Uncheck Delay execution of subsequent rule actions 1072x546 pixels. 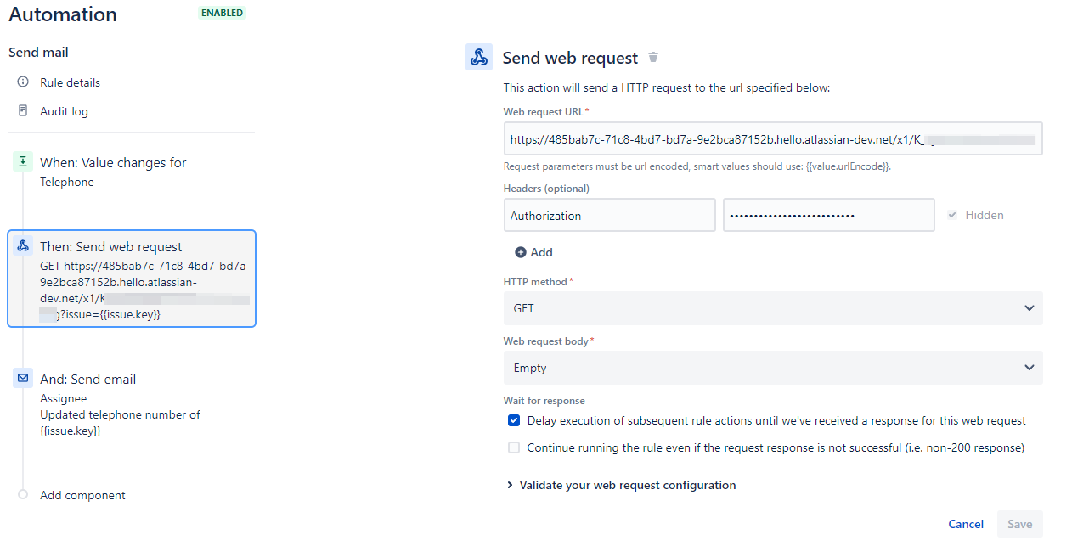pos(514,420)
